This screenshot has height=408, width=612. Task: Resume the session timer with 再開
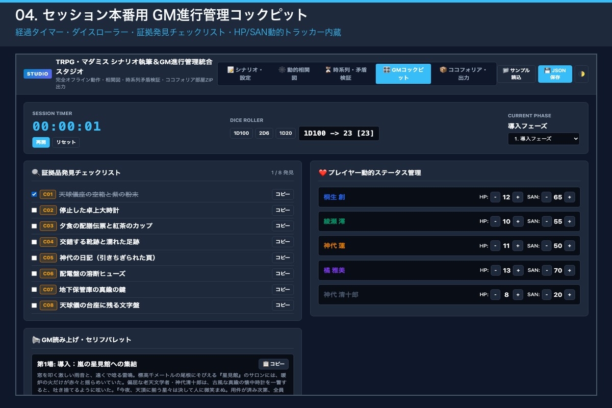click(41, 142)
